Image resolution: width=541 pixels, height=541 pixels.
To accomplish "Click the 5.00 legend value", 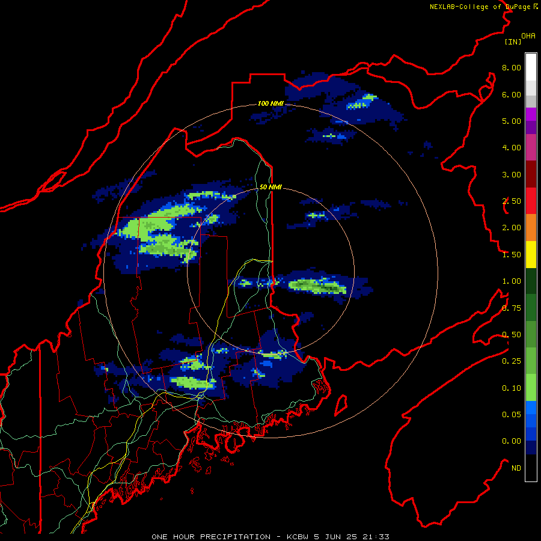I will click(x=512, y=121).
